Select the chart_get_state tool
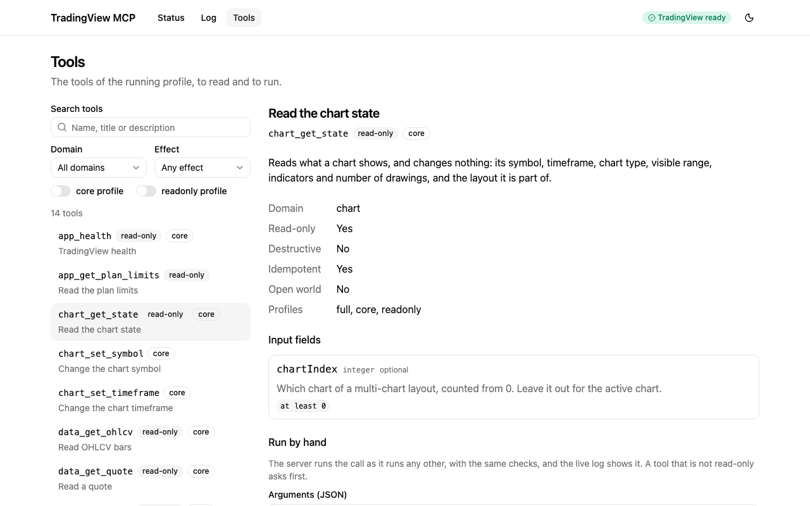Screen dimensions: 810x506 pyautogui.click(x=151, y=322)
